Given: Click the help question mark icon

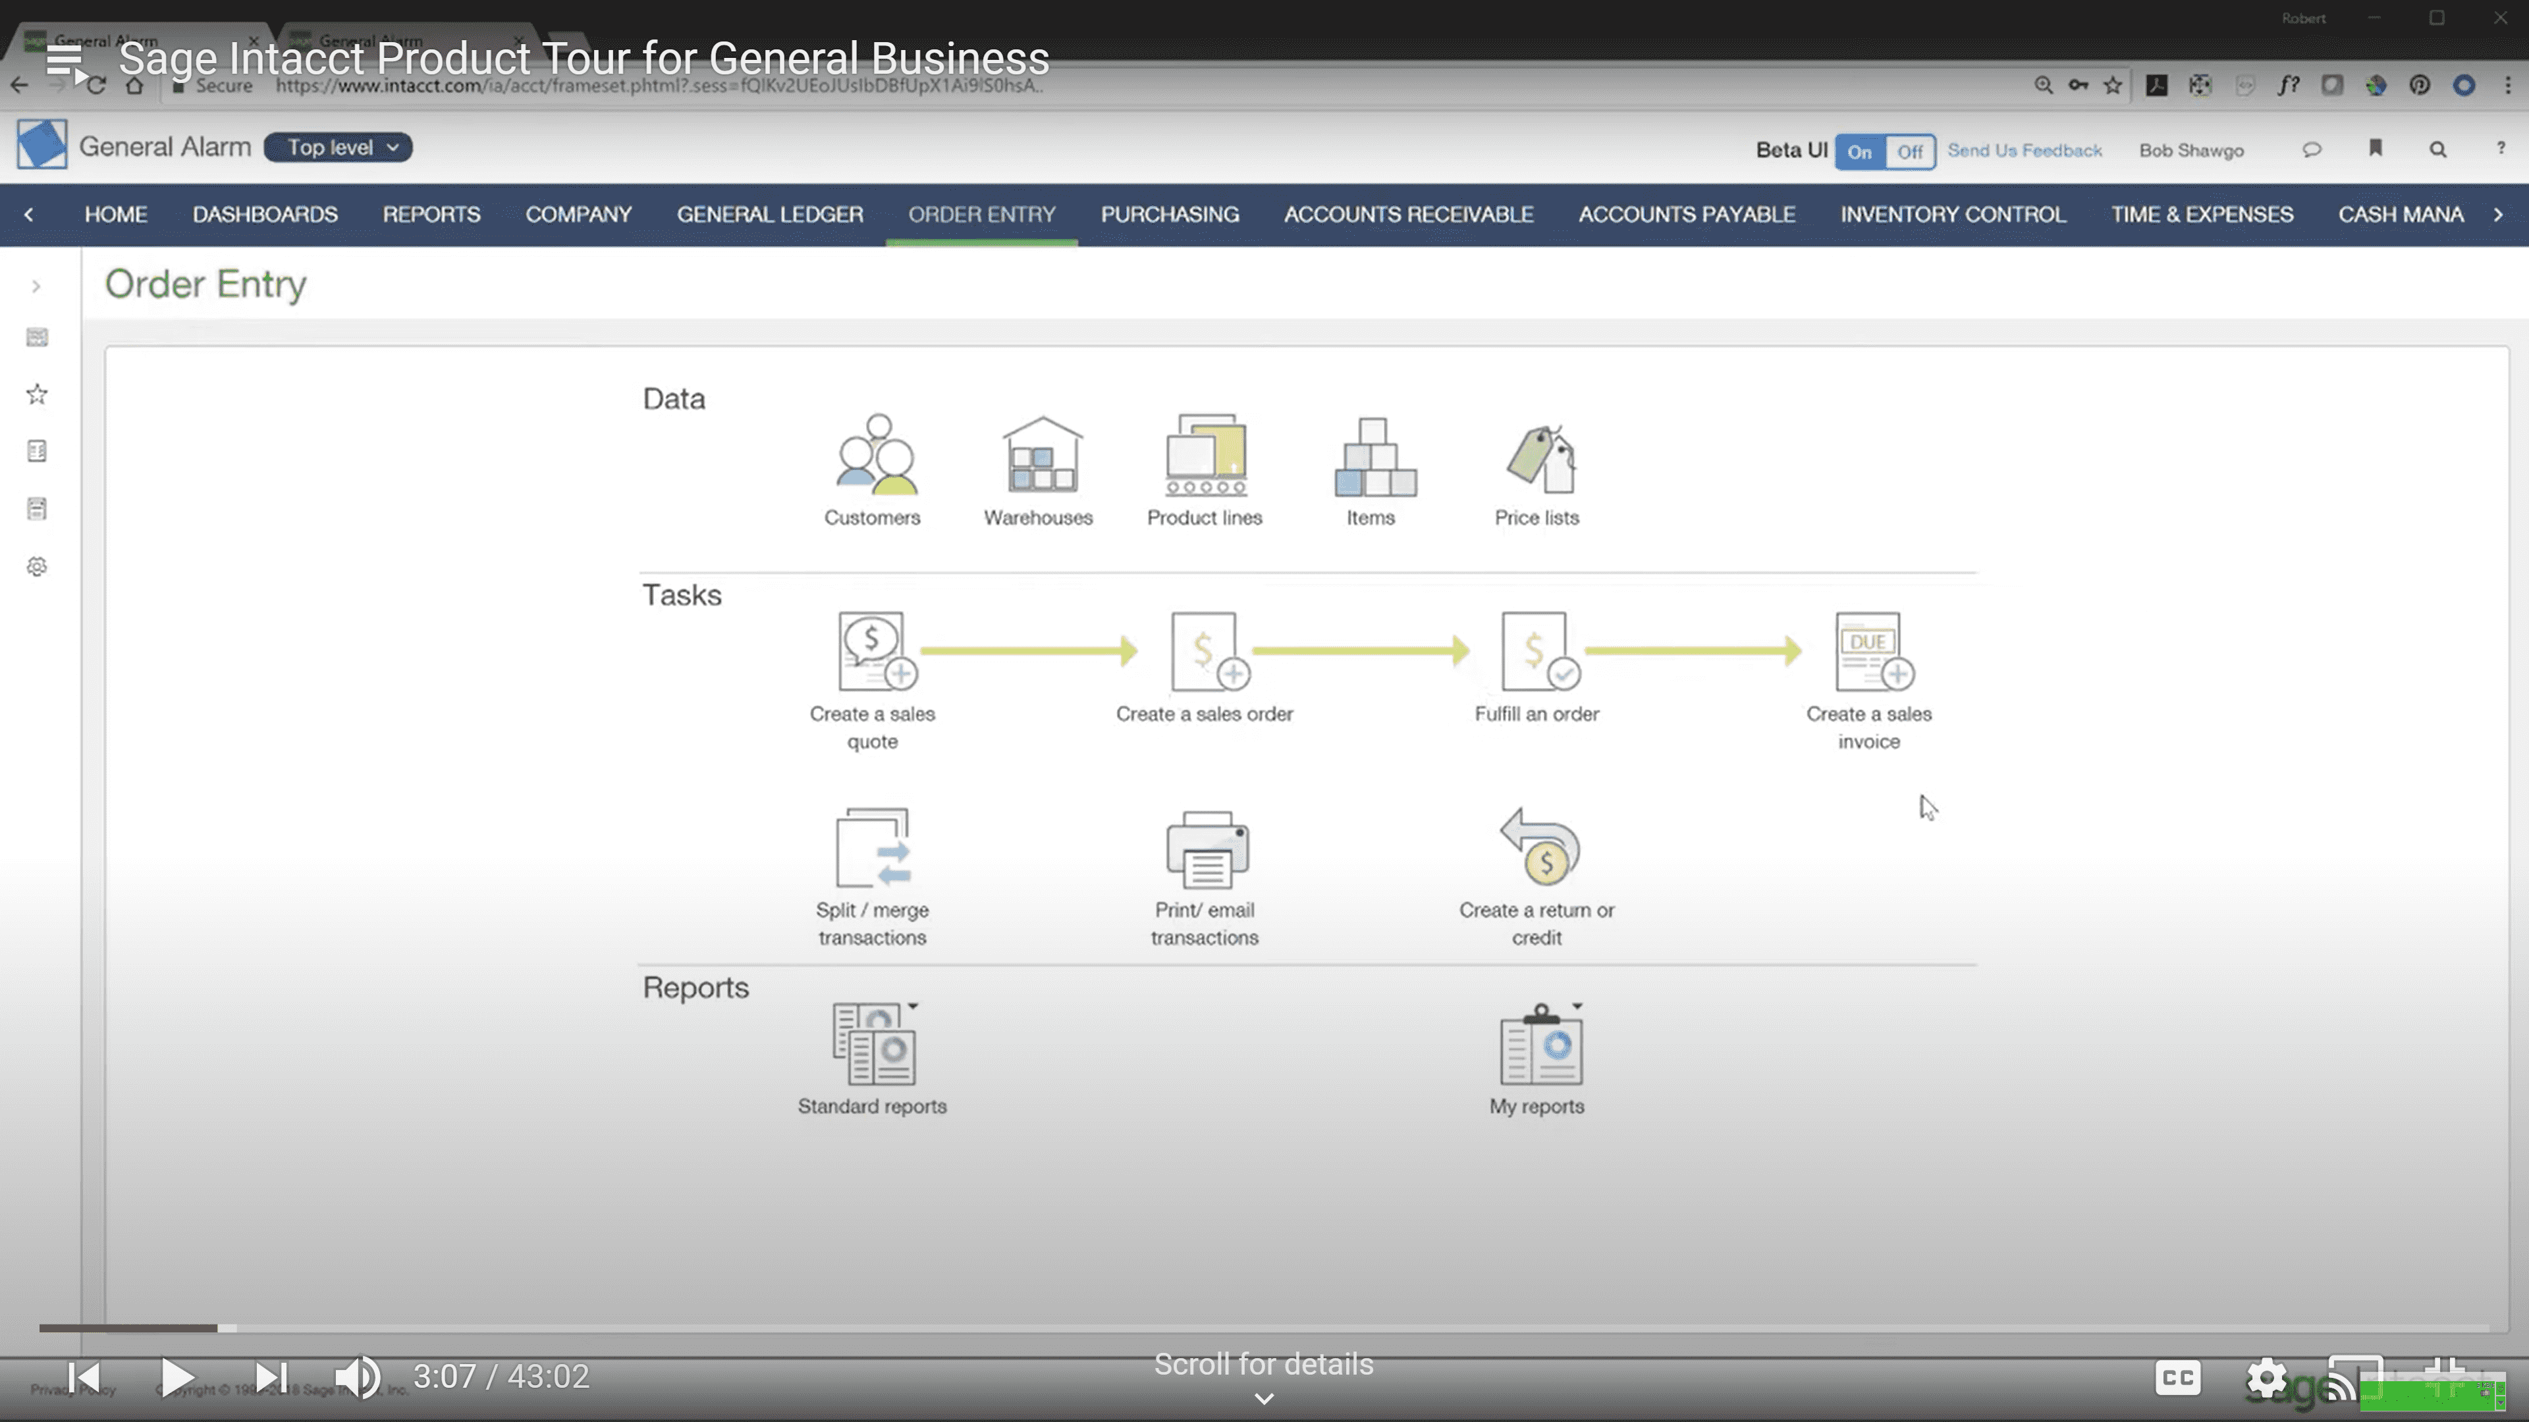Looking at the screenshot, I should tap(2501, 148).
